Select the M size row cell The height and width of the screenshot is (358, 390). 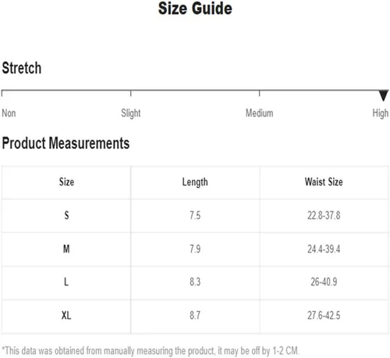click(66, 249)
